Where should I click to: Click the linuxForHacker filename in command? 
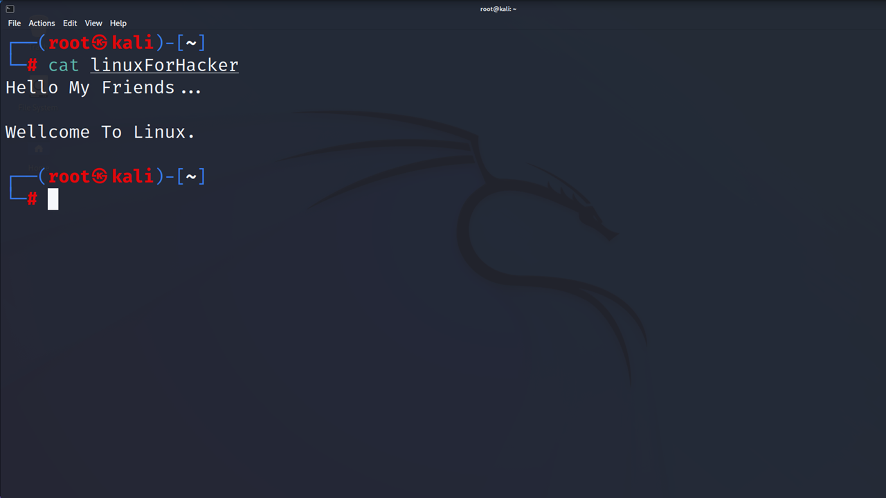point(165,66)
